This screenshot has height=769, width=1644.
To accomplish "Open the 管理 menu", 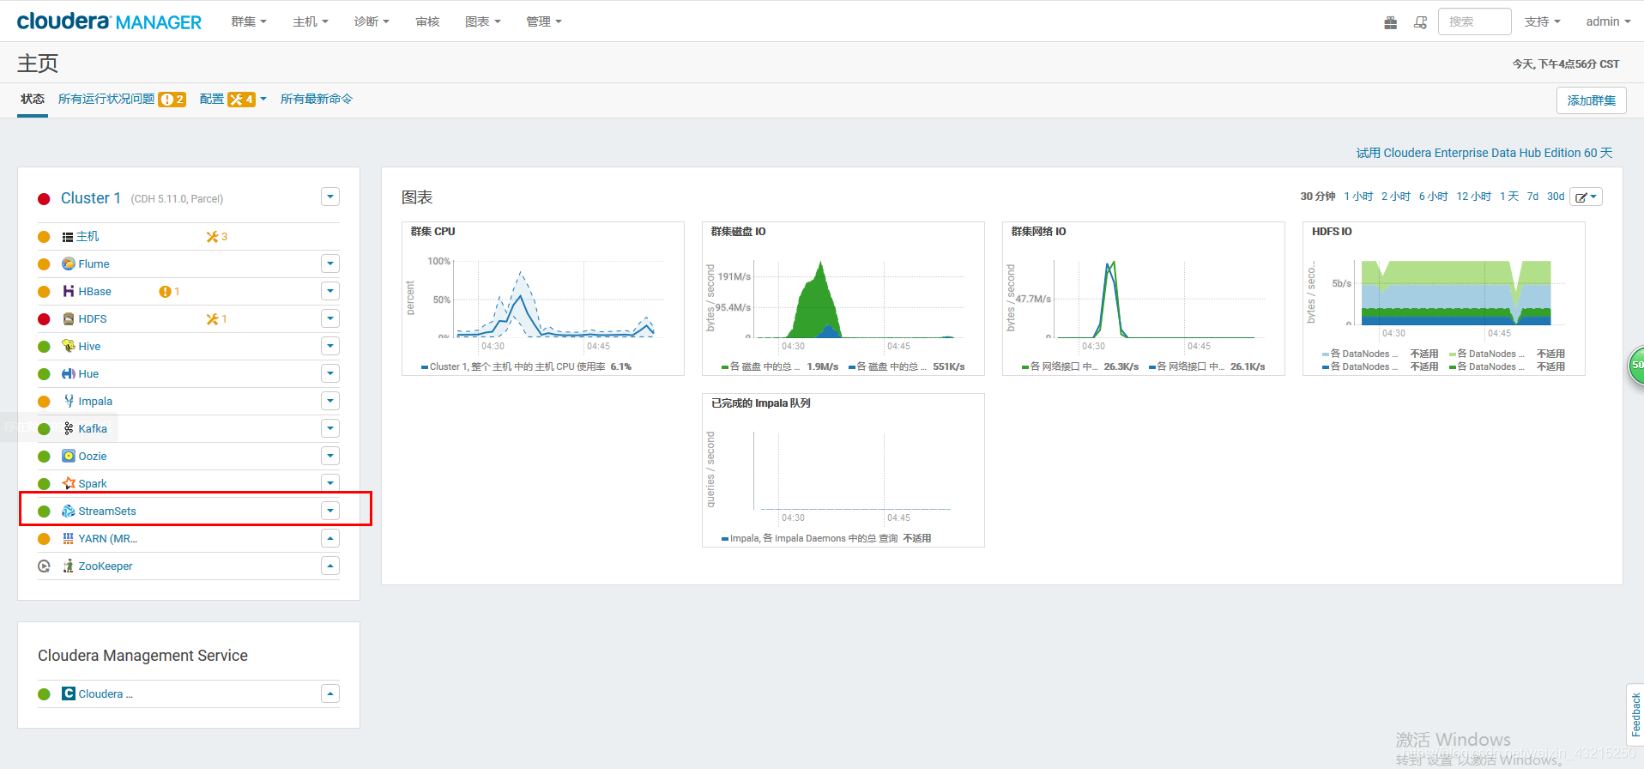I will (544, 21).
